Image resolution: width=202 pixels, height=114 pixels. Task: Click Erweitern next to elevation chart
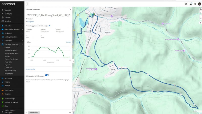pyautogui.click(x=68, y=42)
